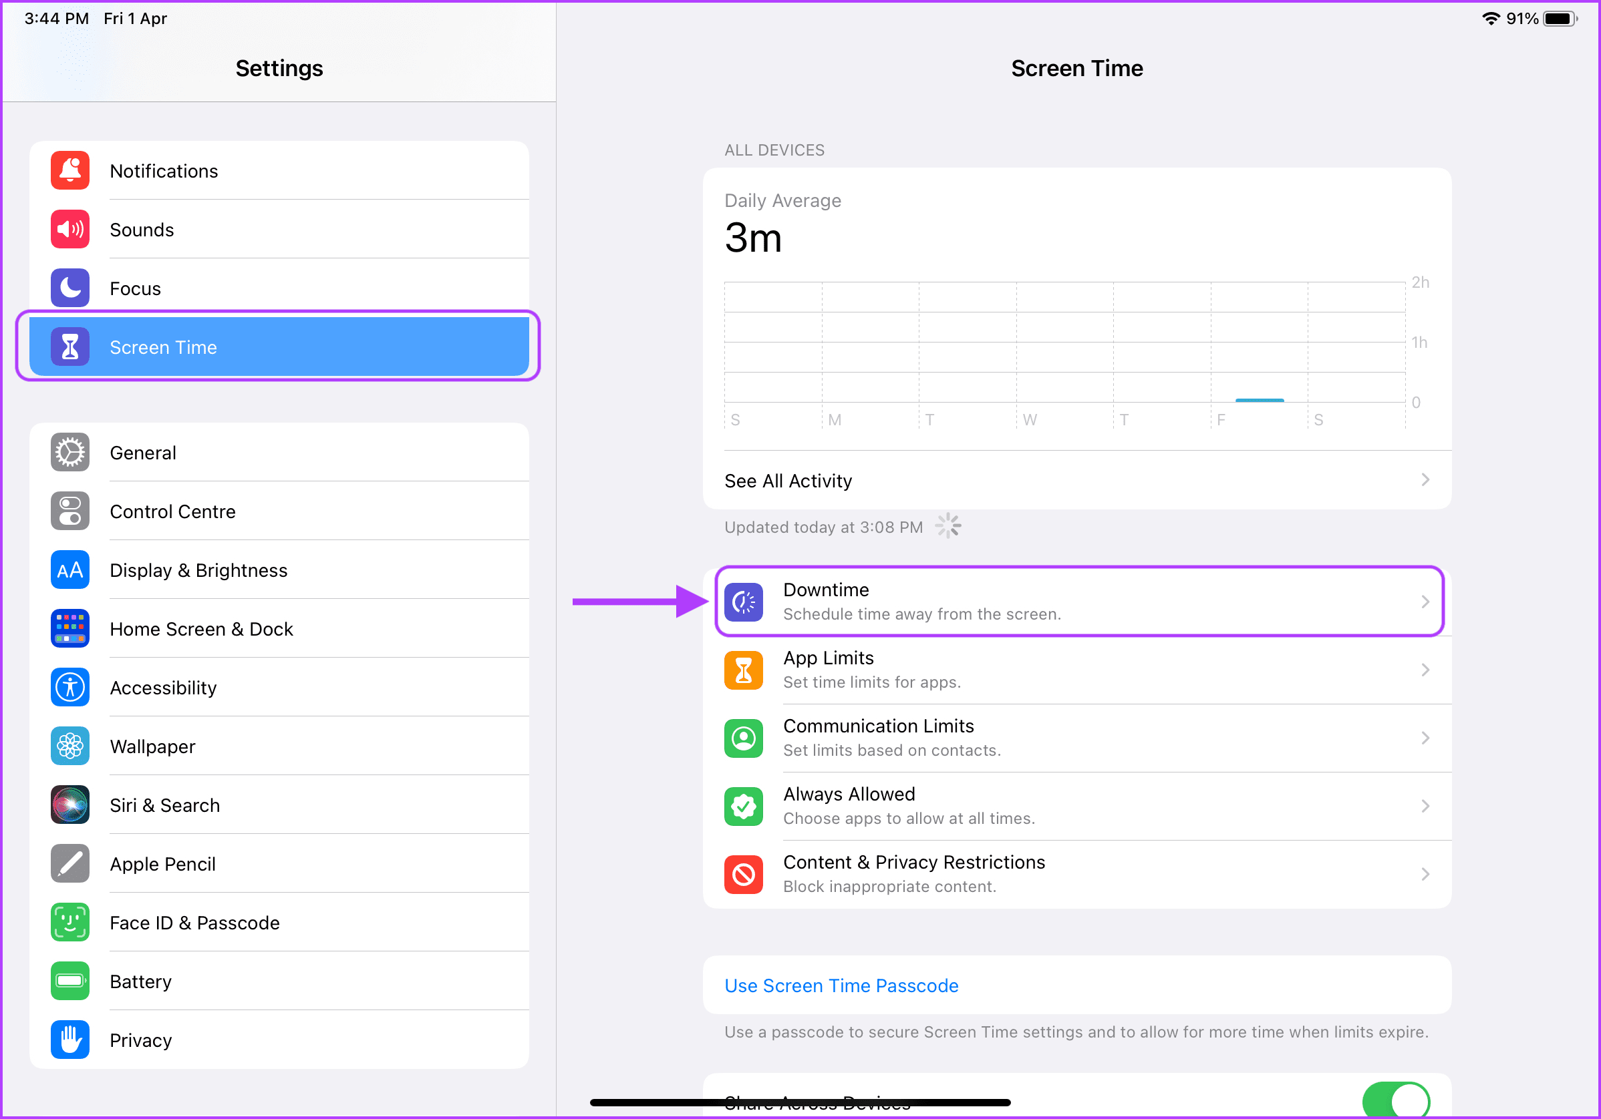Image resolution: width=1601 pixels, height=1119 pixels.
Task: Open Downtime via its chevron arrow
Action: [x=1425, y=602]
